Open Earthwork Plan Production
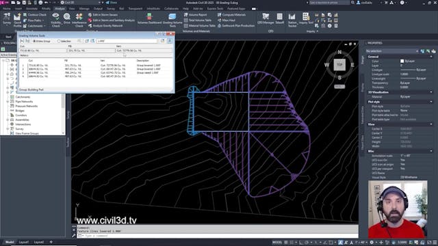 pyautogui.click(x=236, y=26)
